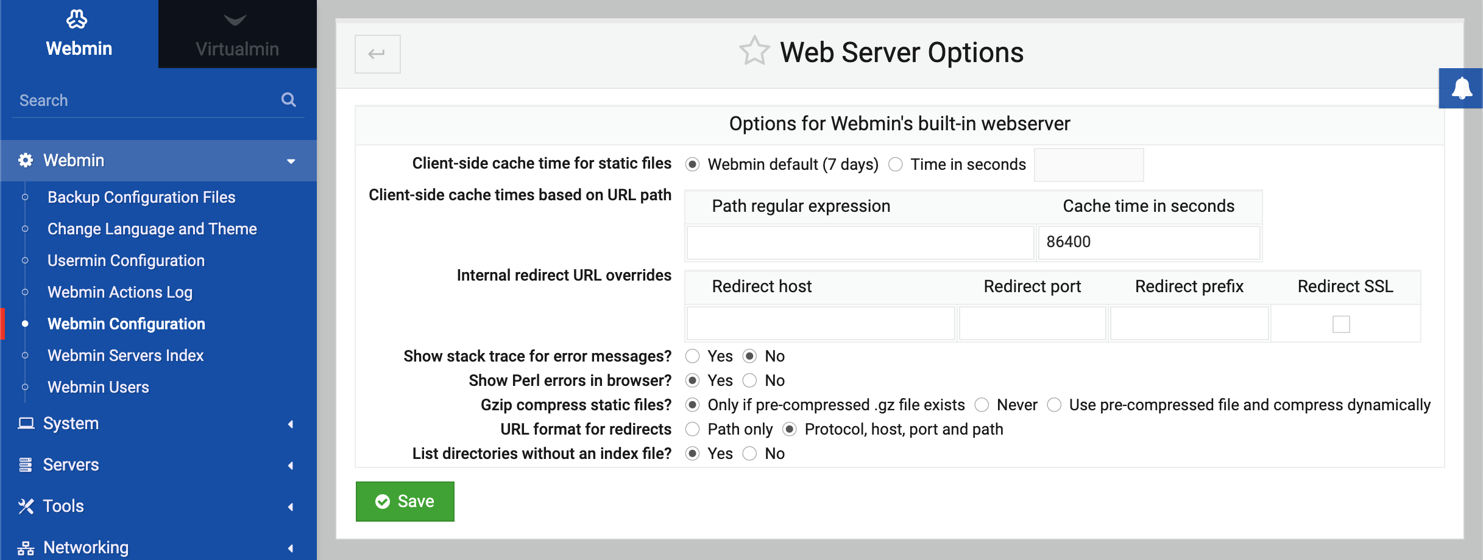1483x560 pixels.
Task: Click the gear icon beside Webmin category
Action: (25, 160)
